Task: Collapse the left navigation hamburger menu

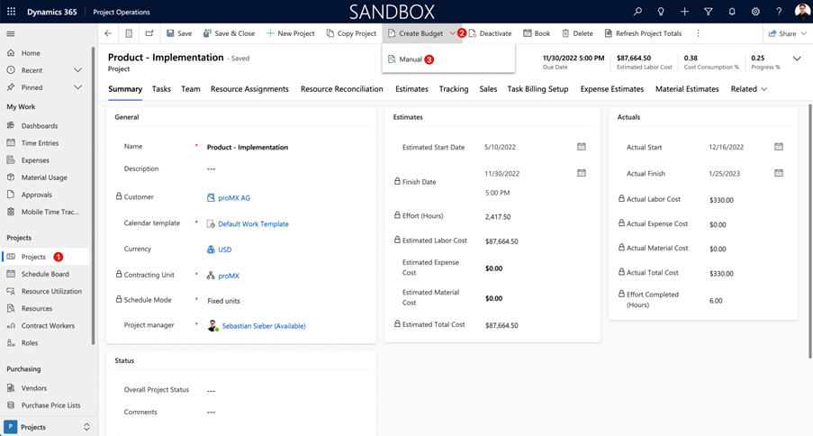Action: coord(11,33)
